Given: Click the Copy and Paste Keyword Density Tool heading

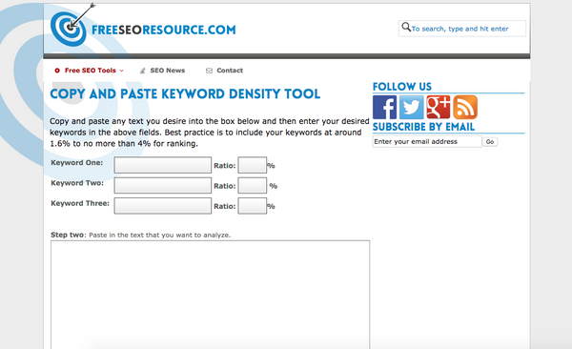Looking at the screenshot, I should coord(185,94).
